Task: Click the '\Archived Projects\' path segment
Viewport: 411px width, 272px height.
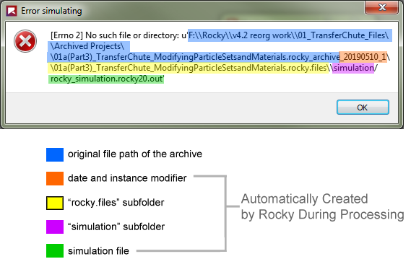Action: pos(87,46)
